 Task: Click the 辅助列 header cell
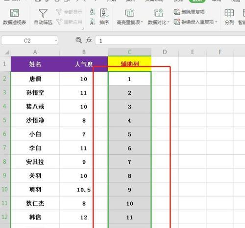(129, 64)
